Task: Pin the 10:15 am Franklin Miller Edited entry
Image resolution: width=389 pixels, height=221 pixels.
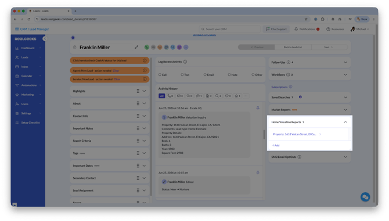Action: (258, 172)
